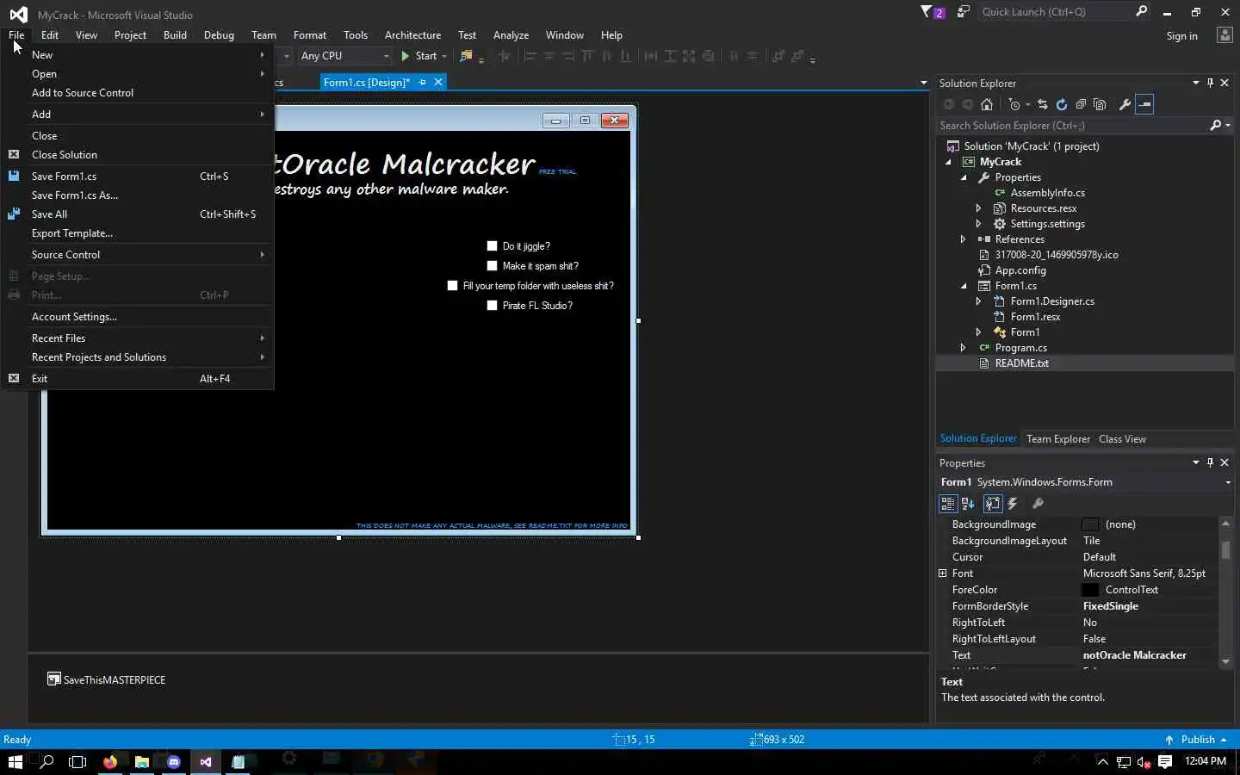Click Collapse All icon in Solution Explorer
The width and height of the screenshot is (1240, 775).
tap(1081, 104)
